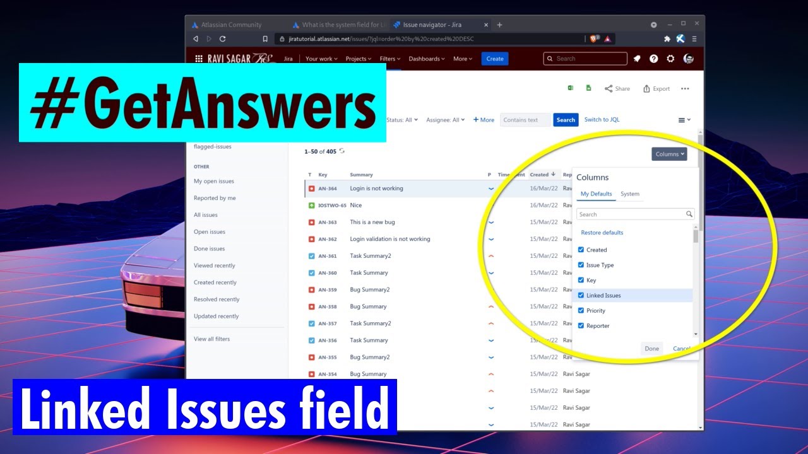Image resolution: width=808 pixels, height=454 pixels.
Task: Open the Columns dropdown button
Action: pos(669,154)
